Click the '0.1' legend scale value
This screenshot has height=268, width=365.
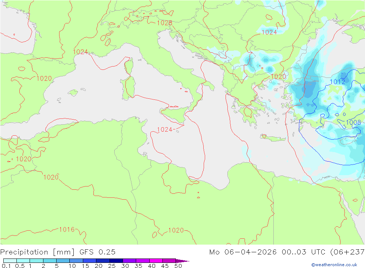[6, 266]
